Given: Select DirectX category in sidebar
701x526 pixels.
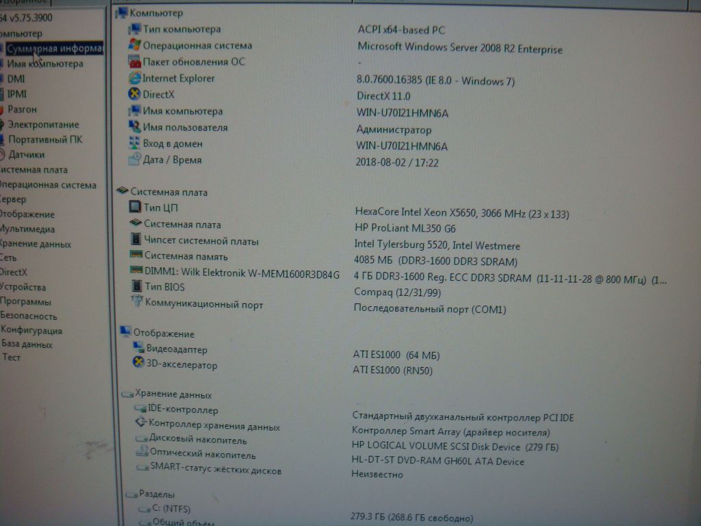Looking at the screenshot, I should (14, 272).
